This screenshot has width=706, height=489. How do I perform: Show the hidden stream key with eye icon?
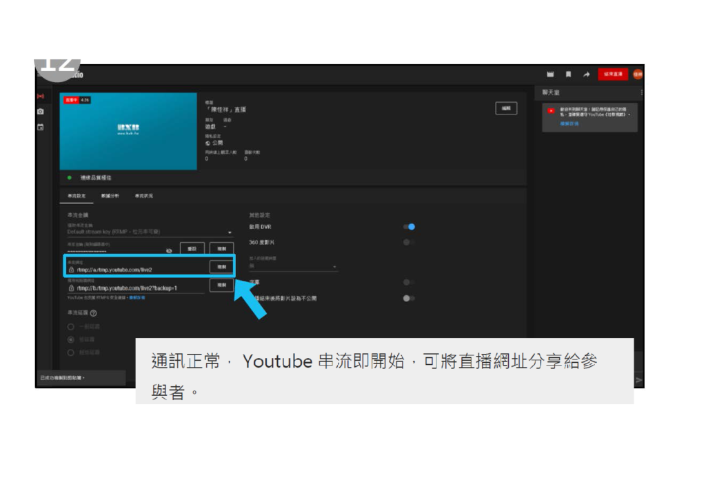click(x=170, y=251)
